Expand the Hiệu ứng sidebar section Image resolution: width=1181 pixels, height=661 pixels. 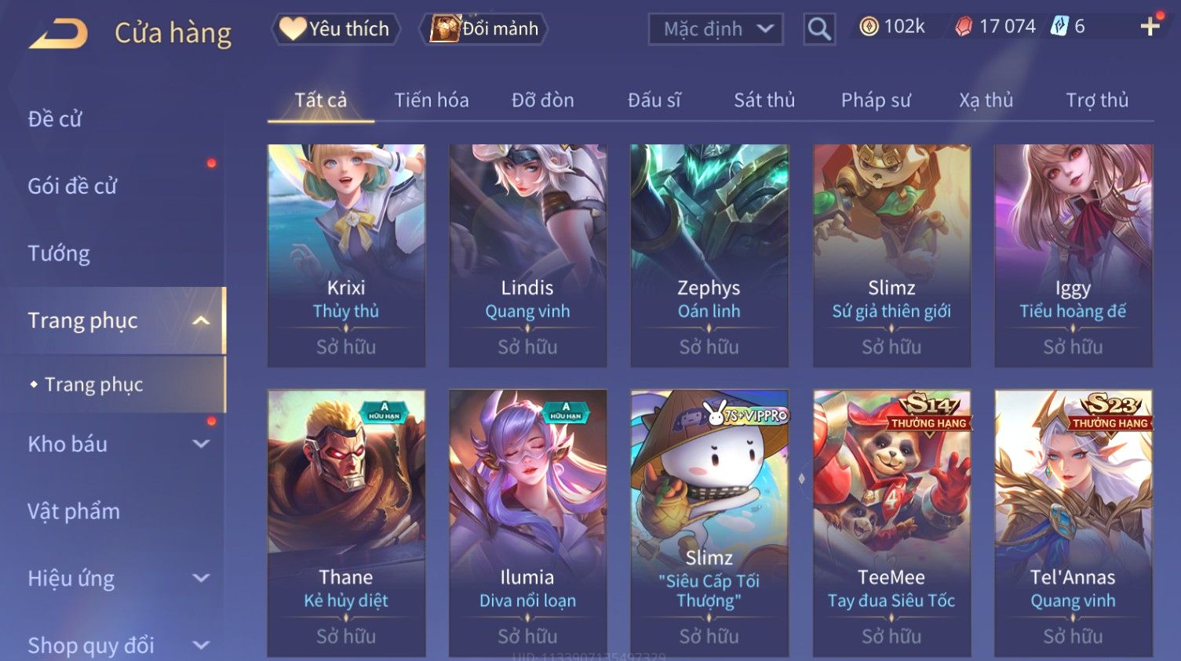tap(201, 579)
